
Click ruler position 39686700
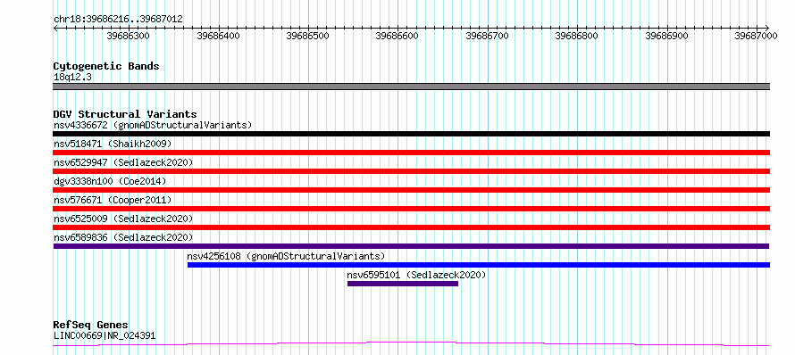click(x=487, y=36)
